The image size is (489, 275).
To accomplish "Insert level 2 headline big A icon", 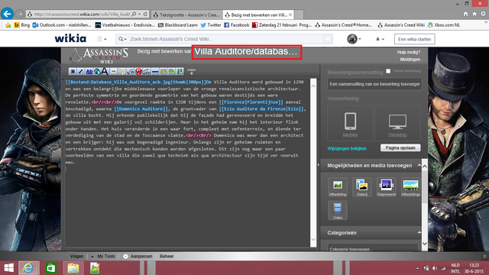I will (x=105, y=71).
